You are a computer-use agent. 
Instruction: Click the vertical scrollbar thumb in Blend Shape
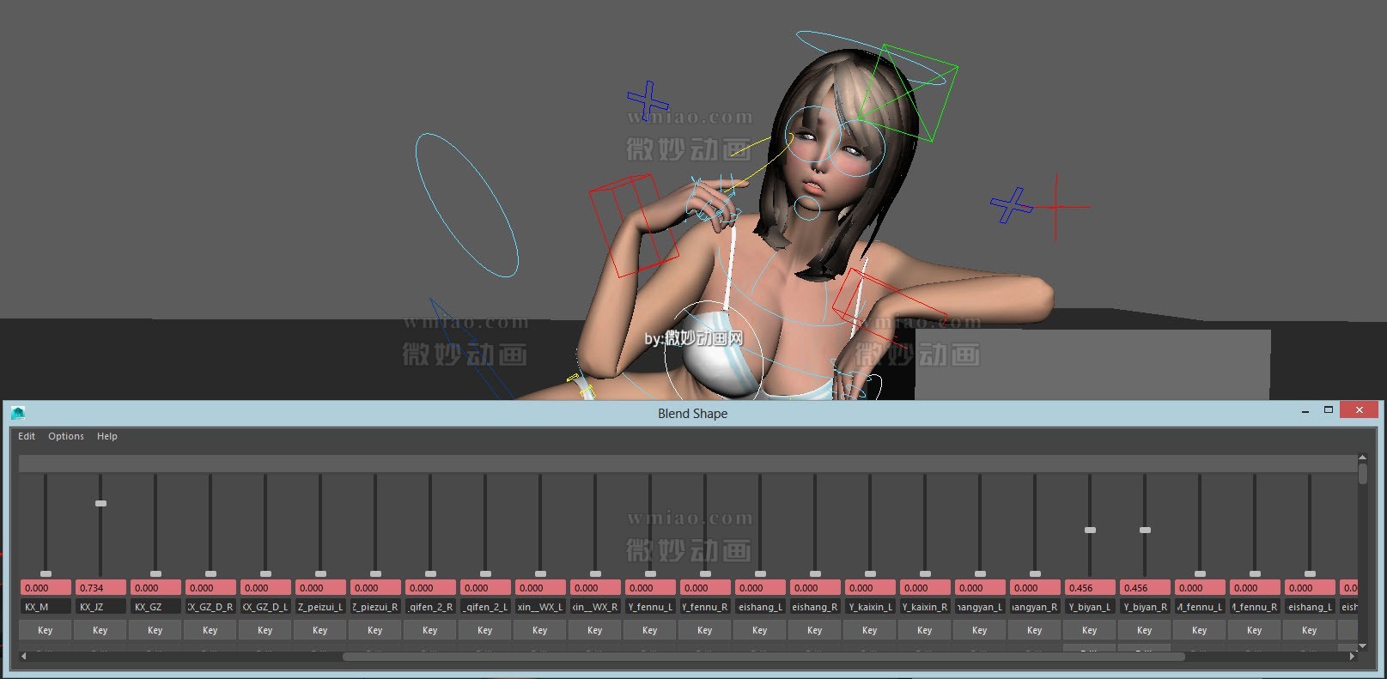pos(1363,474)
